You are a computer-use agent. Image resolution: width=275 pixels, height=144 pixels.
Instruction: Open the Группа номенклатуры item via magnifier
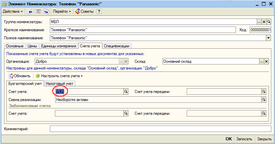tap(269, 22)
